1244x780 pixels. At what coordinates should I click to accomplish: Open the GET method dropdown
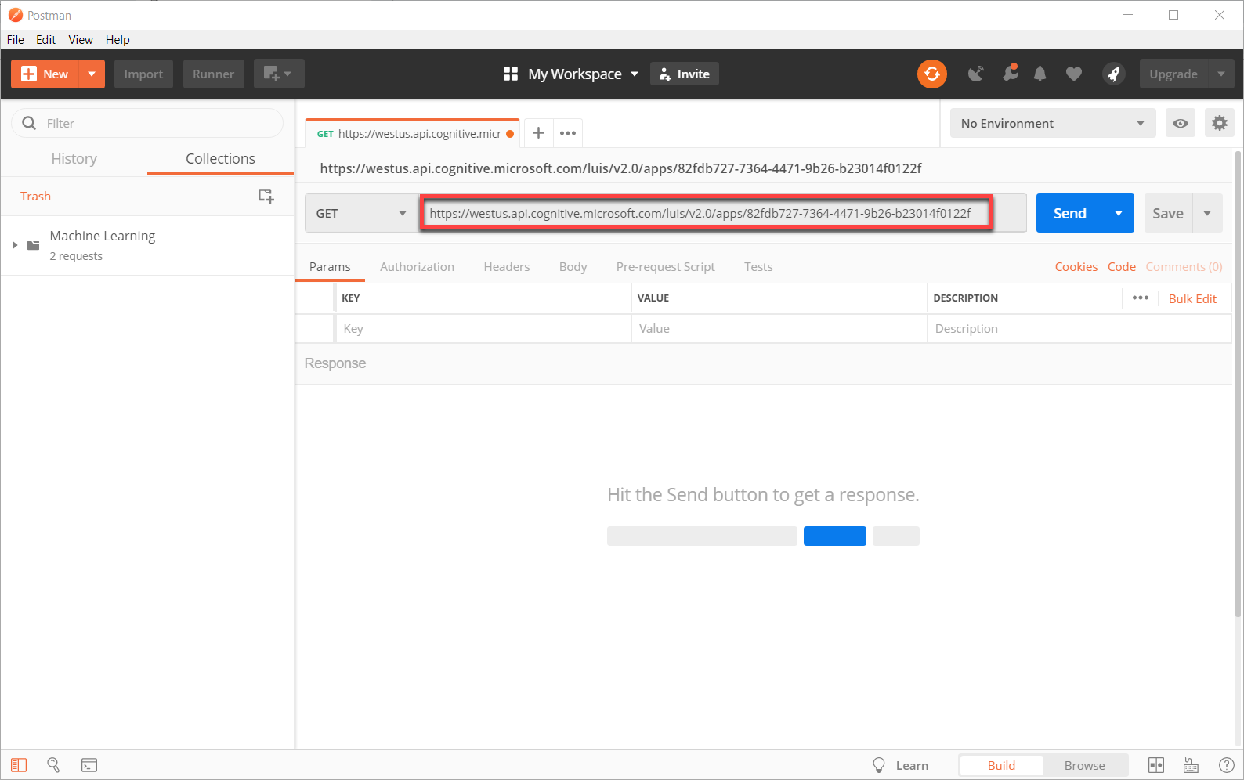(x=361, y=213)
